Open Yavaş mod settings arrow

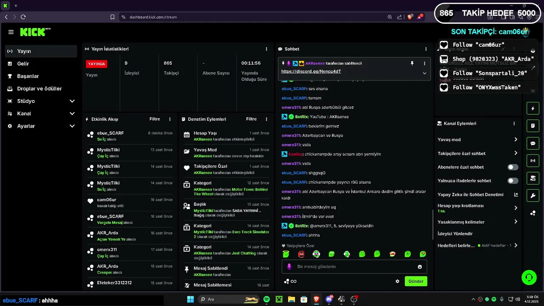click(x=516, y=139)
